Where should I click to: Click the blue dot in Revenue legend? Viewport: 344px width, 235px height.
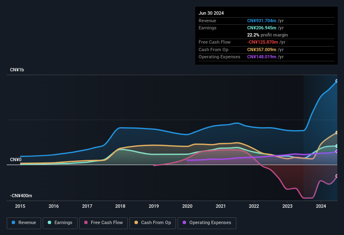click(13, 222)
